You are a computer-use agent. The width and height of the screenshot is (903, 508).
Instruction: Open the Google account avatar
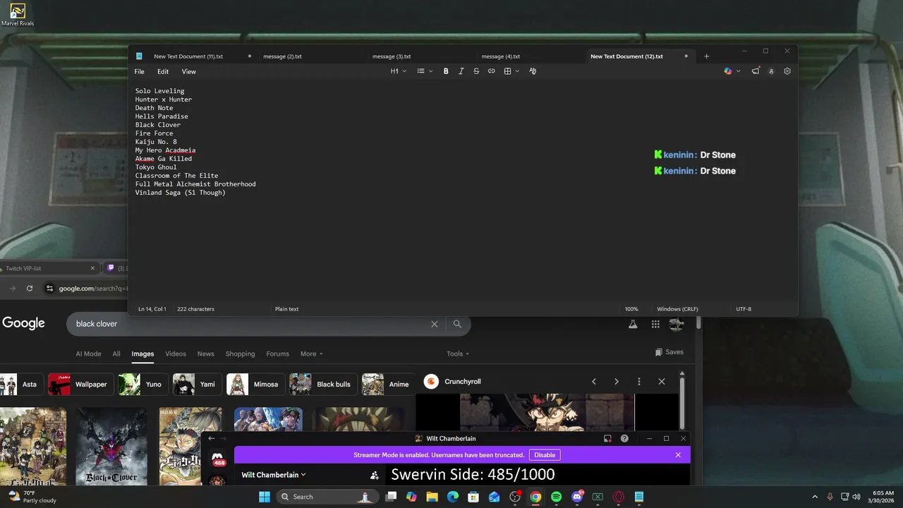677,324
